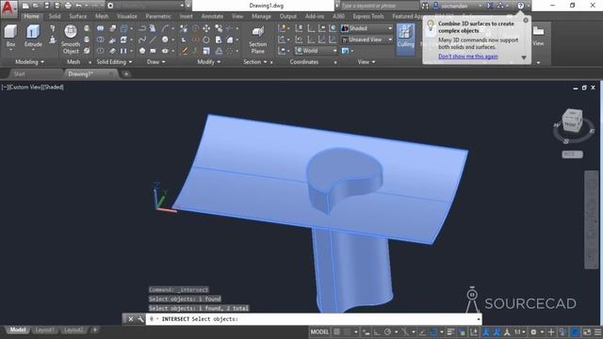
Task: Open the annotation scale 1:1 dropdown
Action: [520, 331]
